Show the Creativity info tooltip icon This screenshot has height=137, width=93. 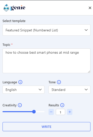click(20, 105)
